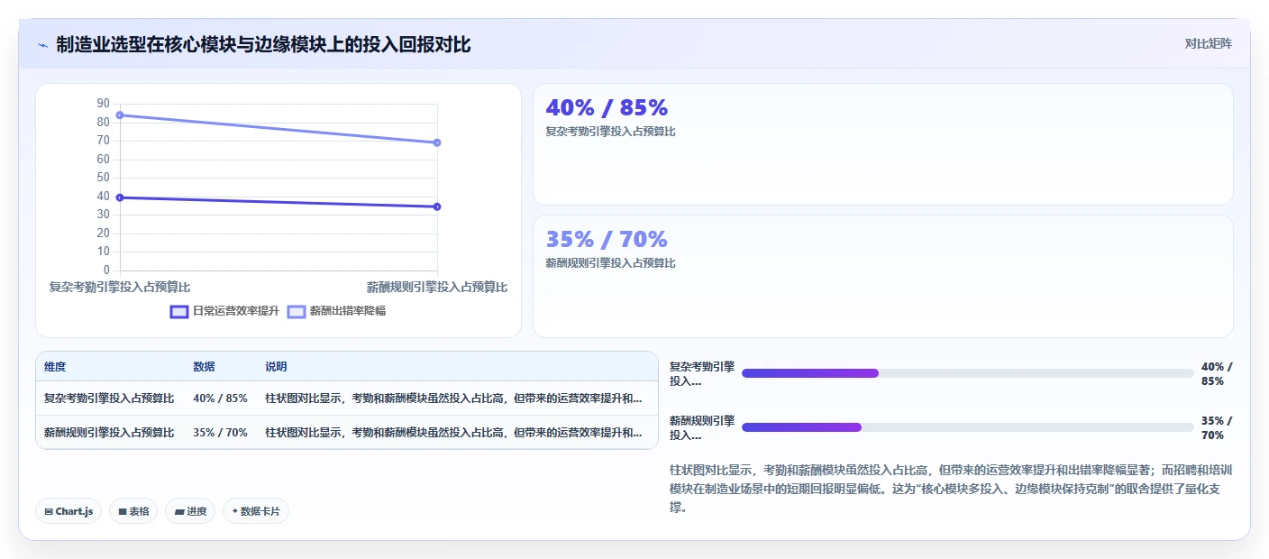Click the large 40% / 85% data card figure
The image size is (1269, 559).
(607, 107)
